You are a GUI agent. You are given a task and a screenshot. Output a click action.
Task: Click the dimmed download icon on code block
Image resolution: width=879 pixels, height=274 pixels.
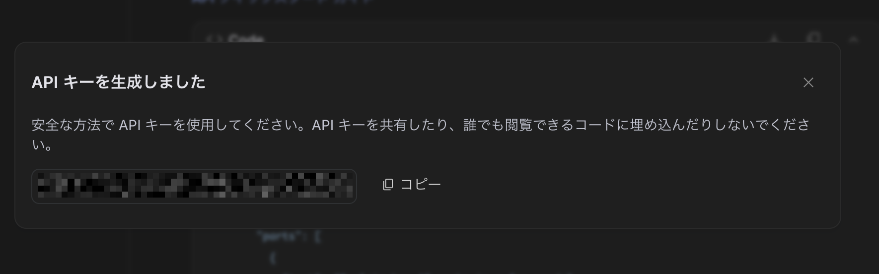(774, 38)
